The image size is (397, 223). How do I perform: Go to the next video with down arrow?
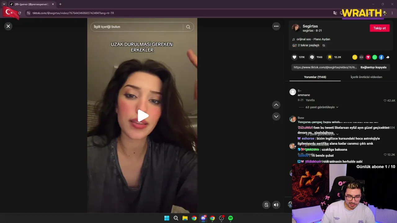pos(276,116)
